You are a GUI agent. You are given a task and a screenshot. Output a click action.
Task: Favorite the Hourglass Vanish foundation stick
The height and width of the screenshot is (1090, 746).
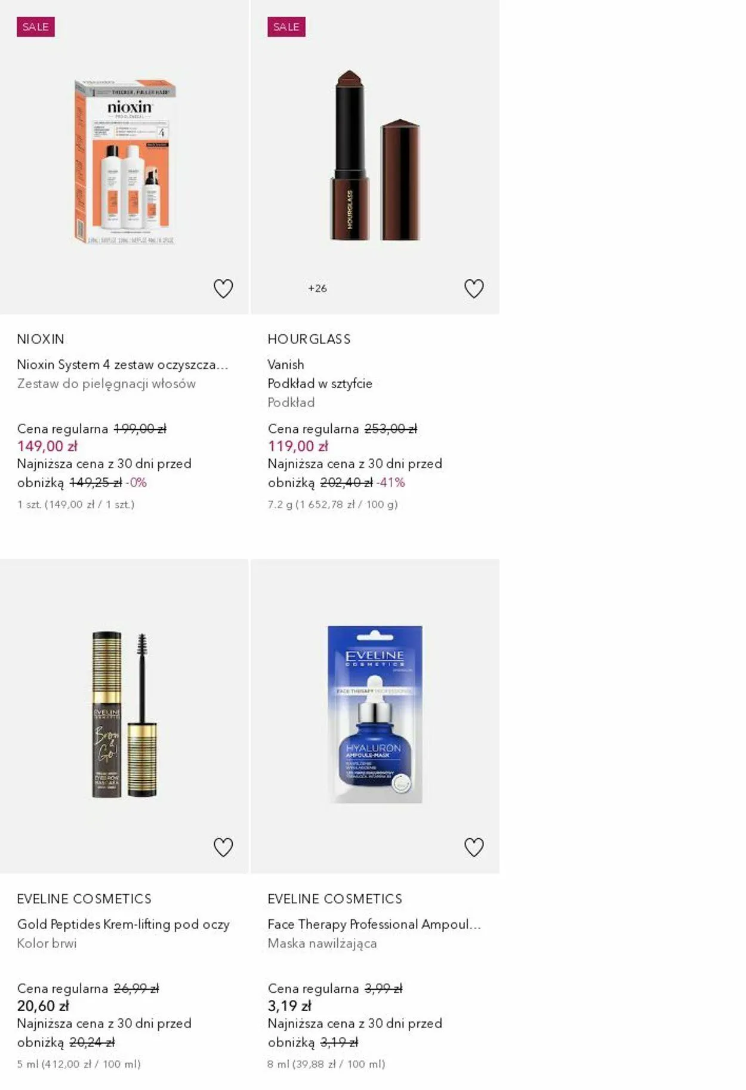(x=474, y=289)
